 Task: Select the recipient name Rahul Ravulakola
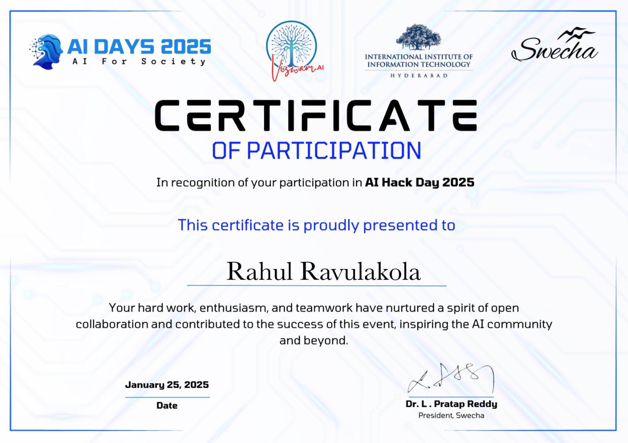coord(323,271)
